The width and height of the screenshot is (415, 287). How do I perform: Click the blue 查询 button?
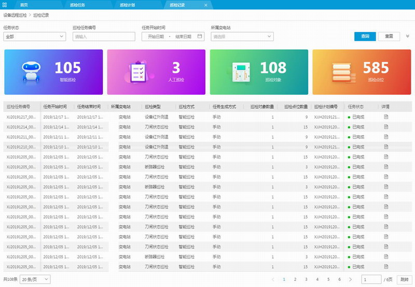pos(365,36)
